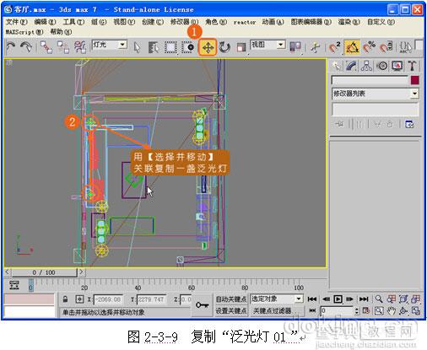Viewport: 427px width, 350px height.
Task: Toggle the Percent Snap icon
Action: pyautogui.click(x=369, y=47)
